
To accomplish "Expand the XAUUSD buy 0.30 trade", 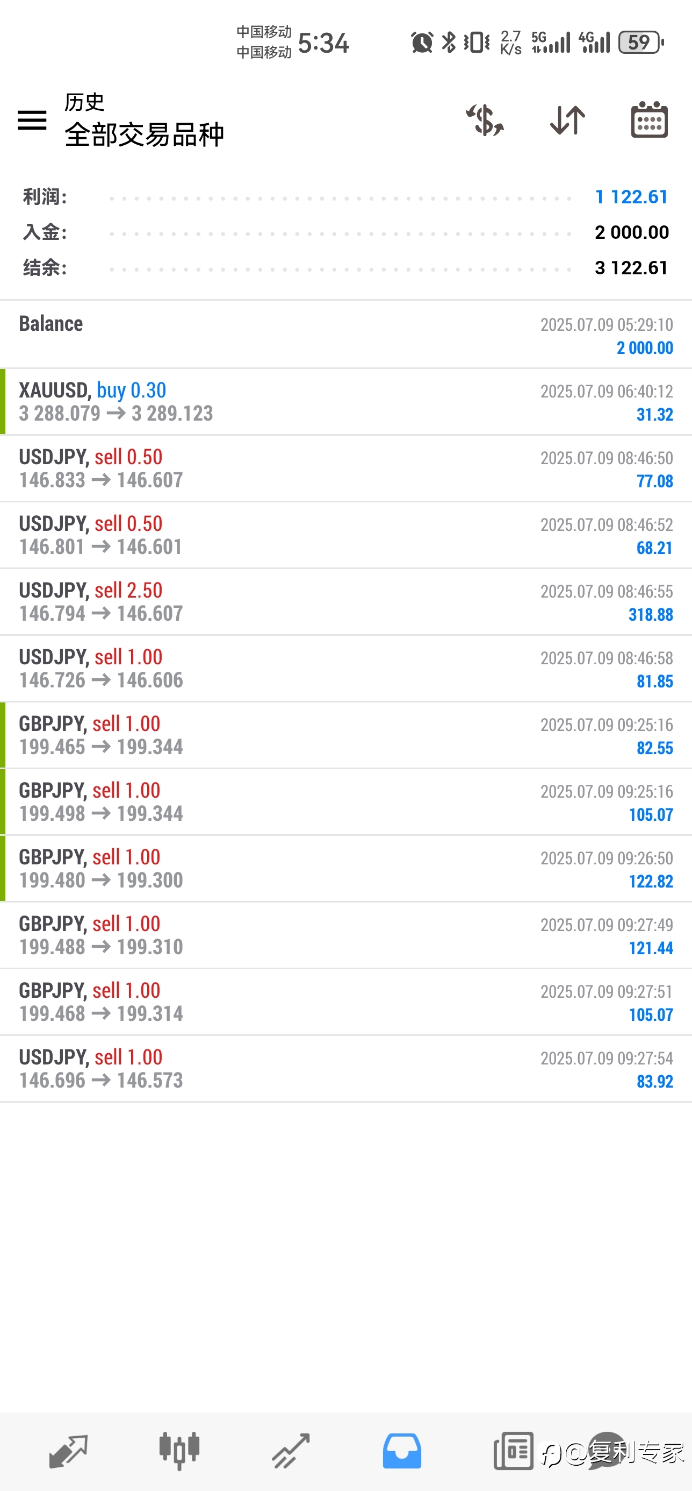I will (345, 402).
